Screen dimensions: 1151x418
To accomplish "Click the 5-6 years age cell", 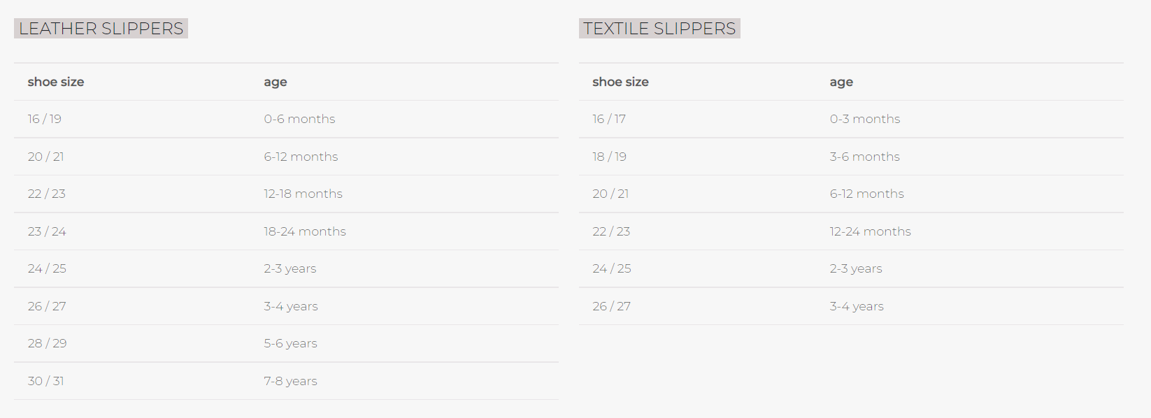I will click(x=290, y=343).
